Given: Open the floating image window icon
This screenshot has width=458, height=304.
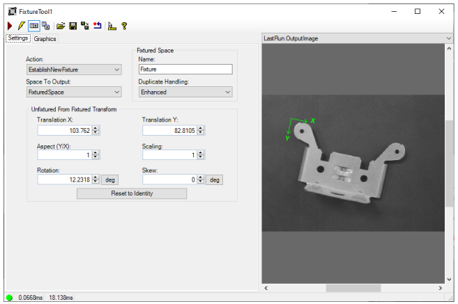Looking at the screenshot, I should [x=45, y=26].
